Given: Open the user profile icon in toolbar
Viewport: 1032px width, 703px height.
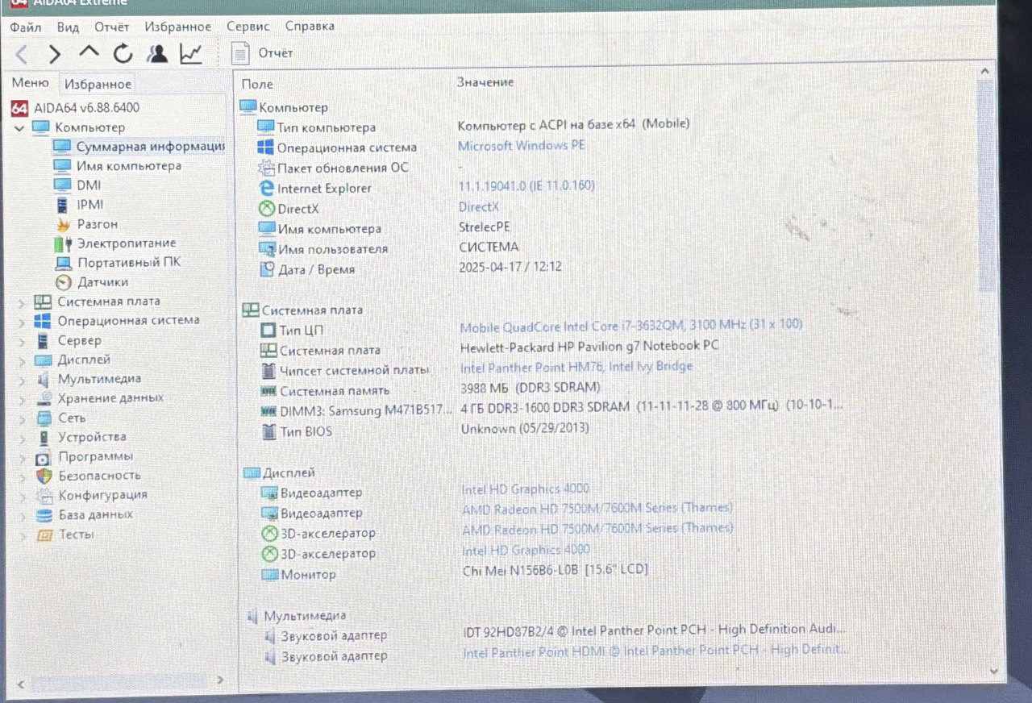Looking at the screenshot, I should point(156,54).
